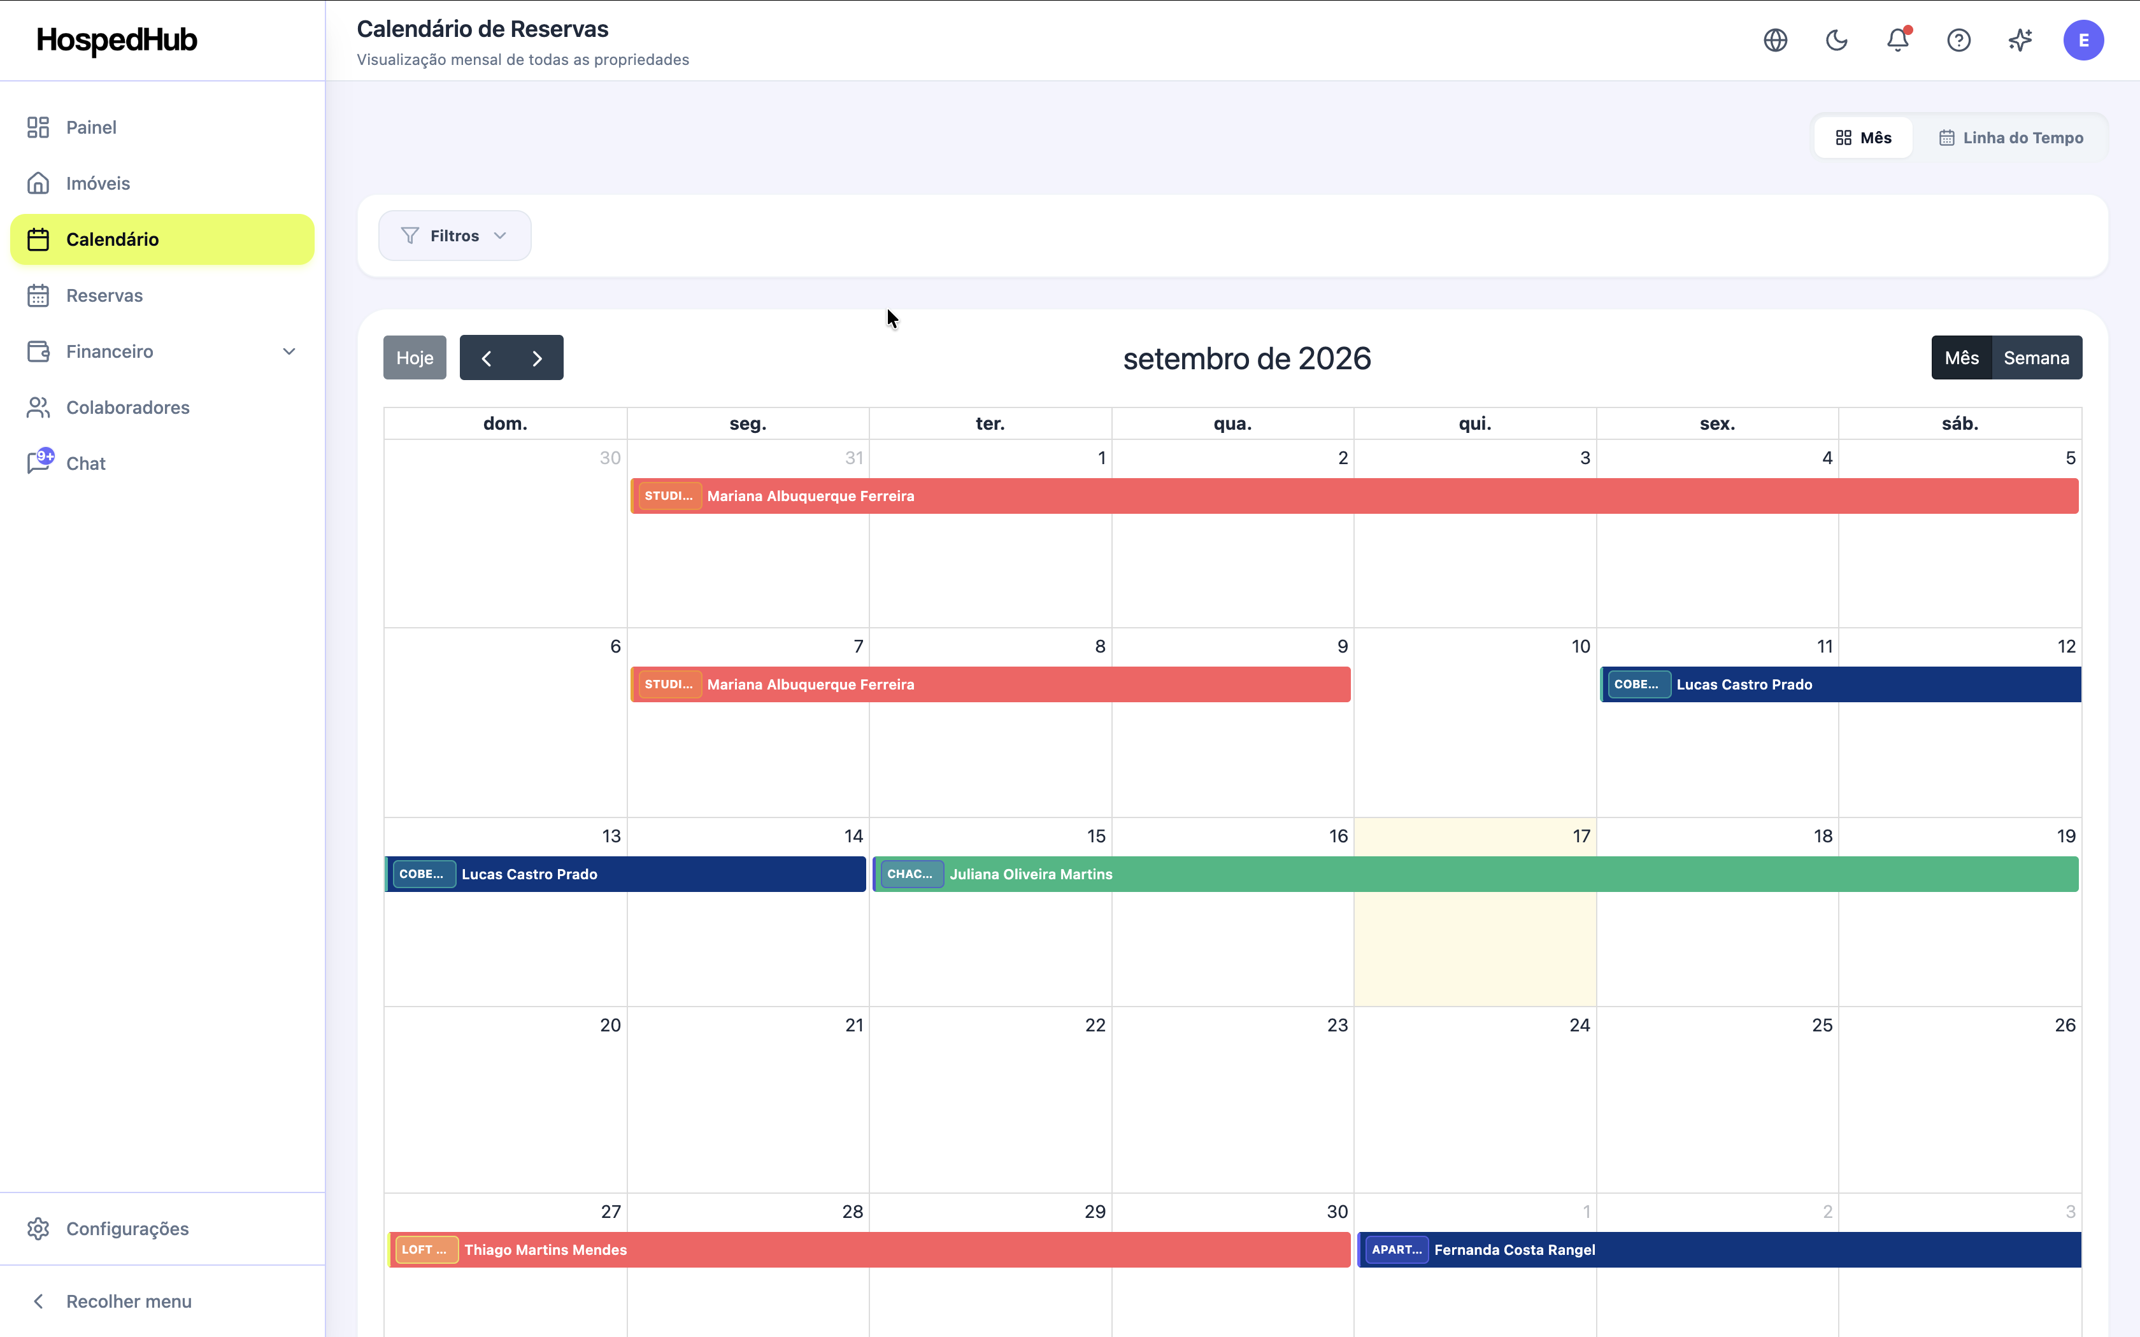2140x1337 pixels.
Task: Select day 22 in the calendar
Action: pos(990,1100)
